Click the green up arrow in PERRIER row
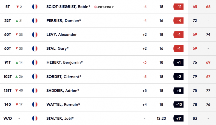216x125 pixels. 17,21
